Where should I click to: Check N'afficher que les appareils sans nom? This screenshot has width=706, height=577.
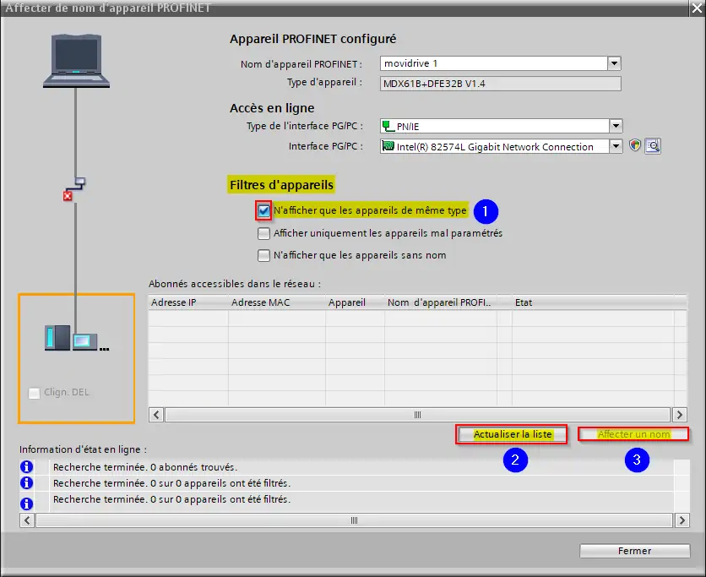click(264, 255)
